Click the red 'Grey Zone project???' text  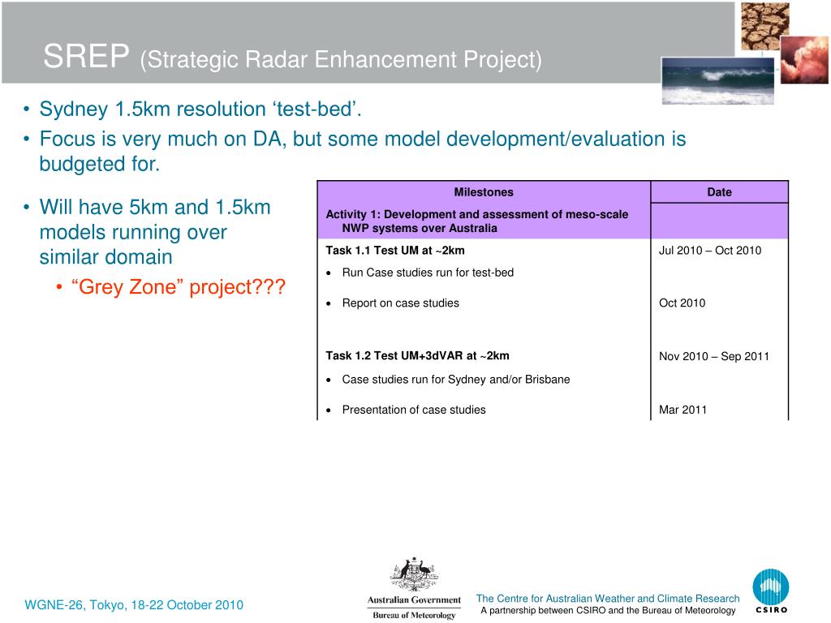pyautogui.click(x=178, y=287)
